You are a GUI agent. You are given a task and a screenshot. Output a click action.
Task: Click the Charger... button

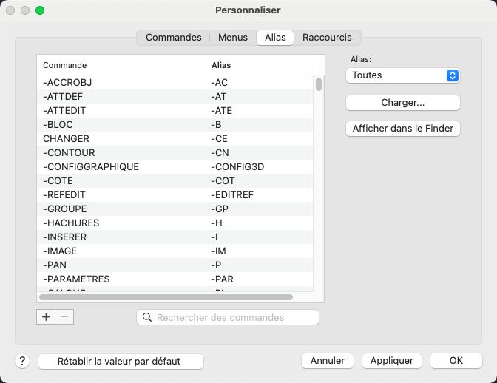click(402, 103)
